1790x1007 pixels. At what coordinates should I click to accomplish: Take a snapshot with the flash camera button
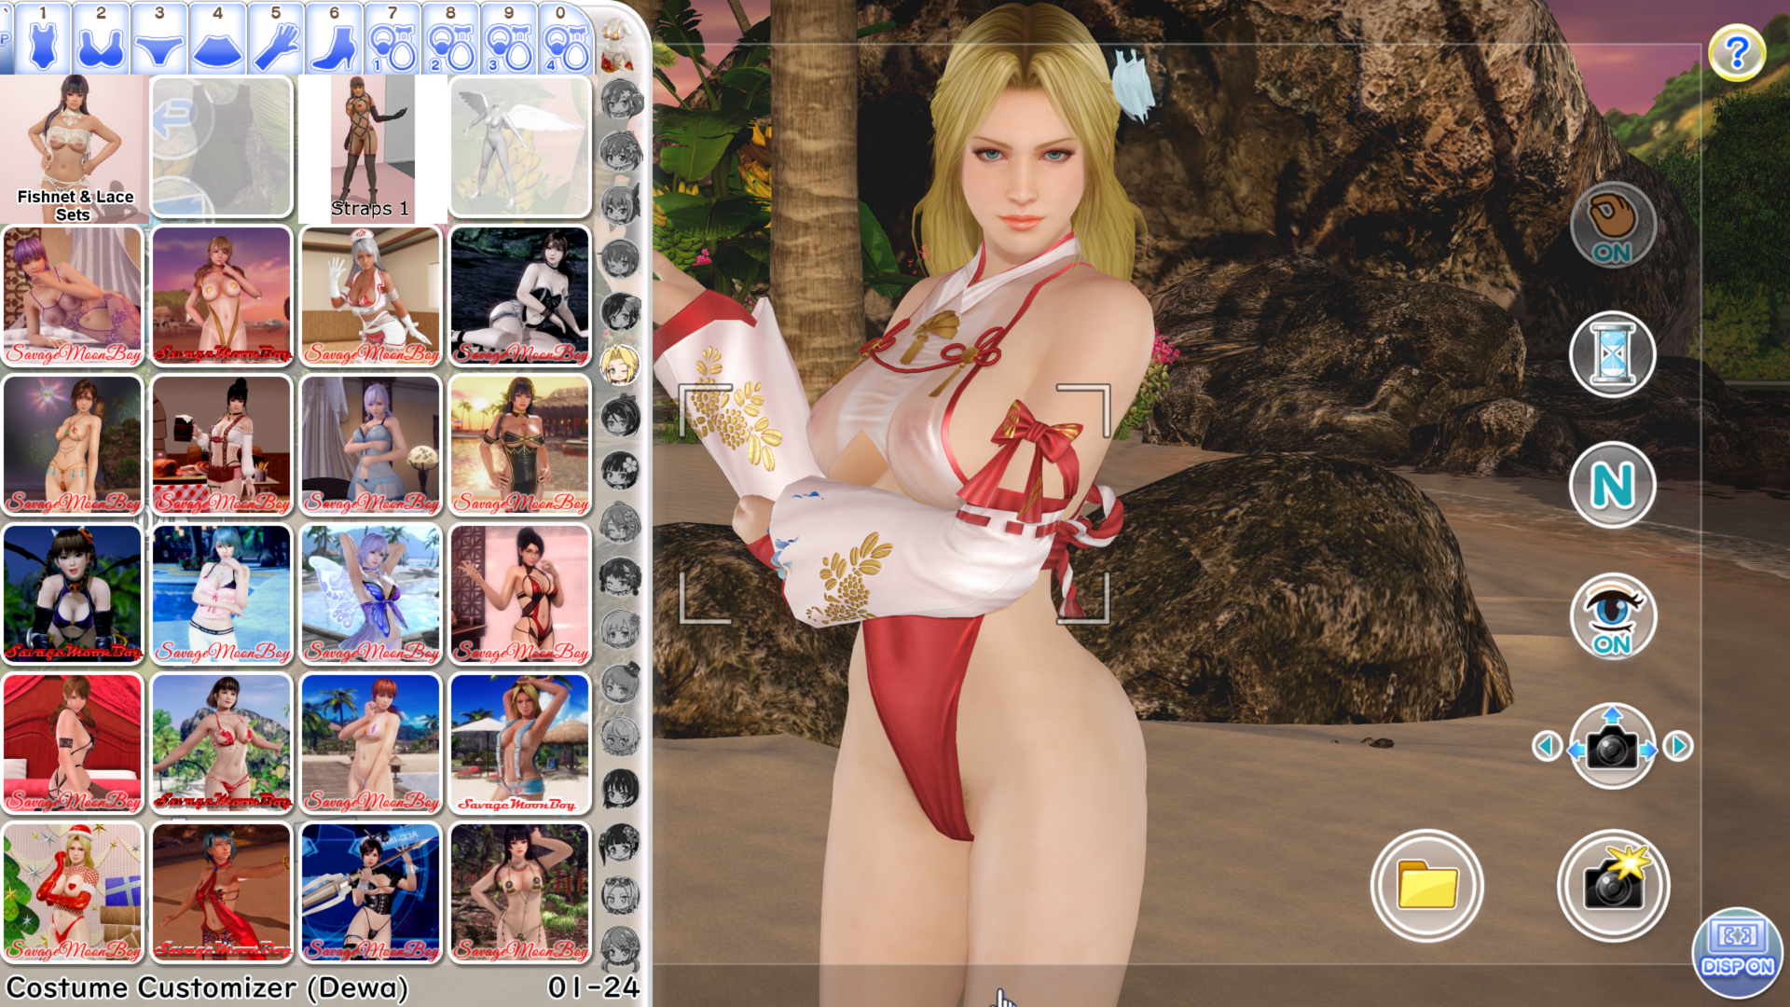click(x=1613, y=885)
